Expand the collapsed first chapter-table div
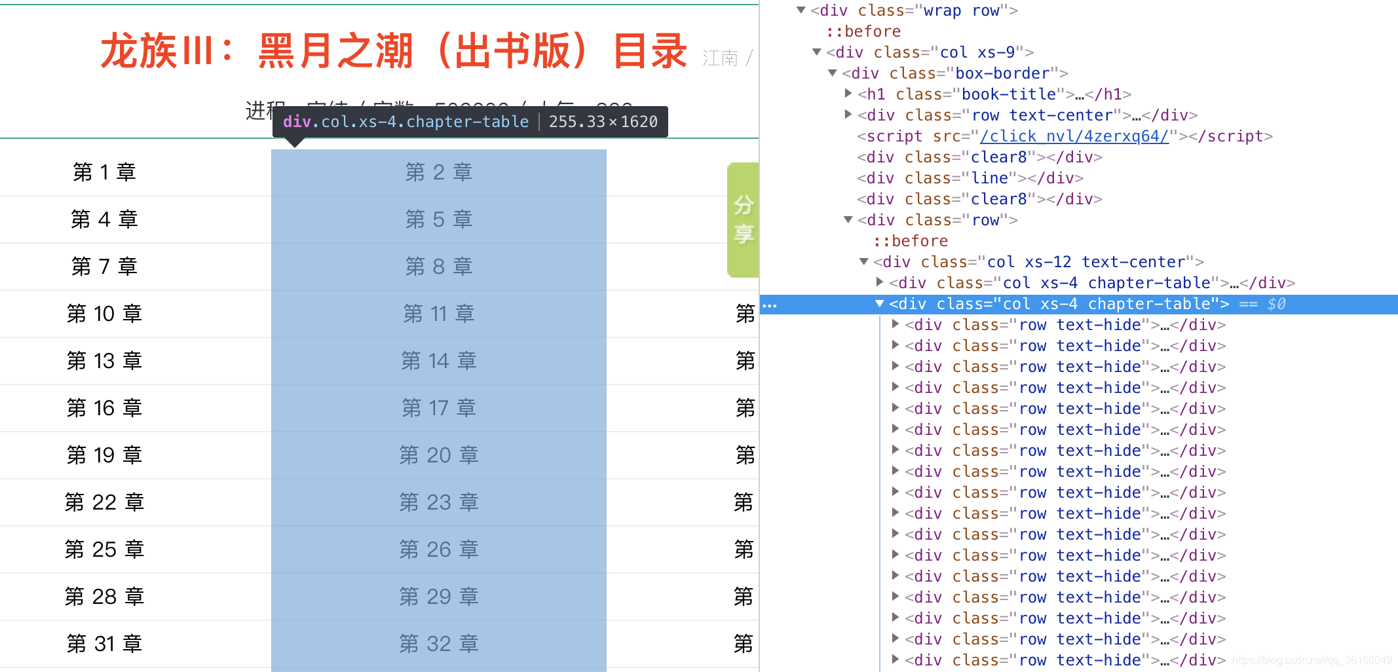Screen dimensions: 1398x672 pyautogui.click(x=880, y=282)
